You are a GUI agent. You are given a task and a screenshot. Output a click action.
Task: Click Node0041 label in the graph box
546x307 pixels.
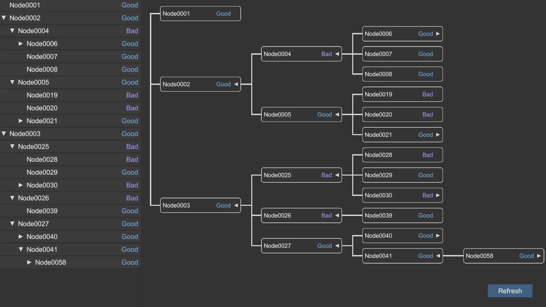pyautogui.click(x=378, y=256)
